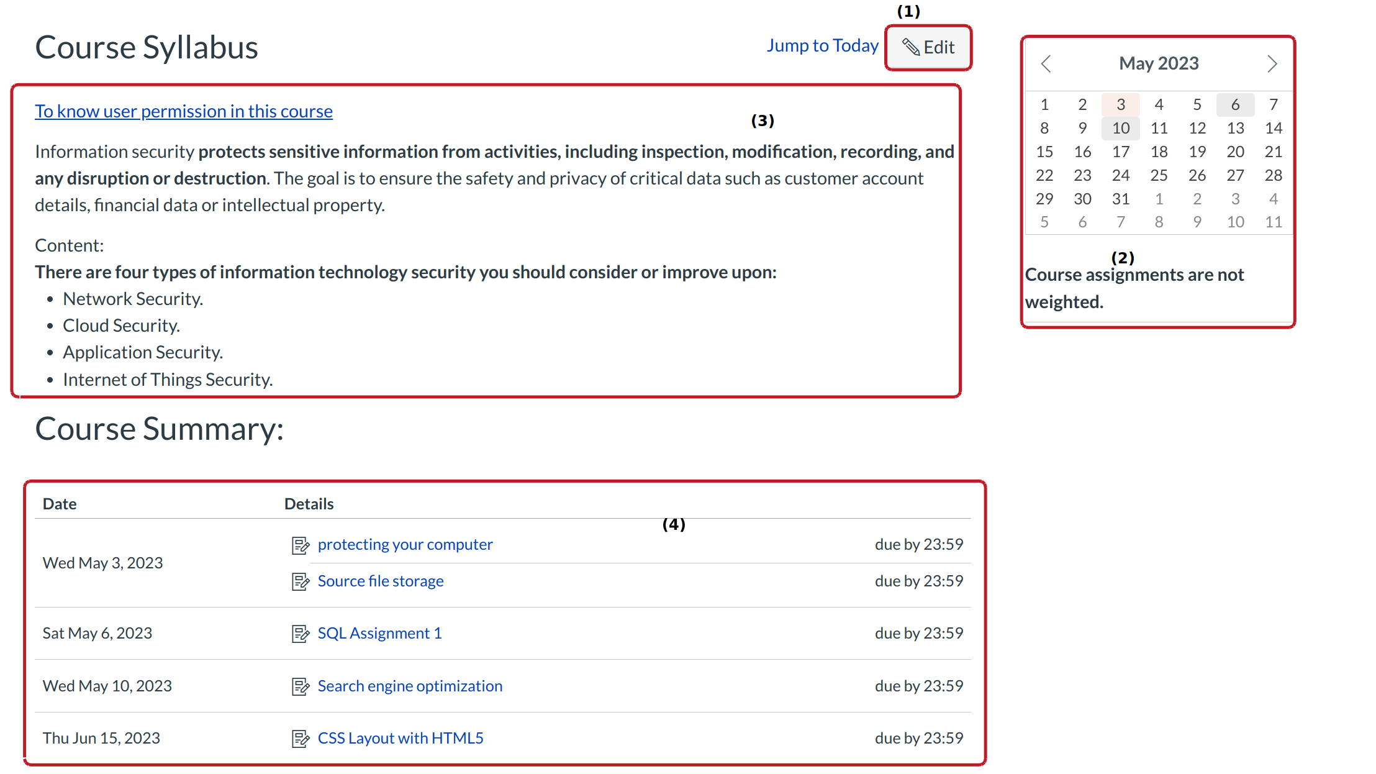Open CSS Layout with HTML5 assignment
The image size is (1376, 774).
click(401, 739)
